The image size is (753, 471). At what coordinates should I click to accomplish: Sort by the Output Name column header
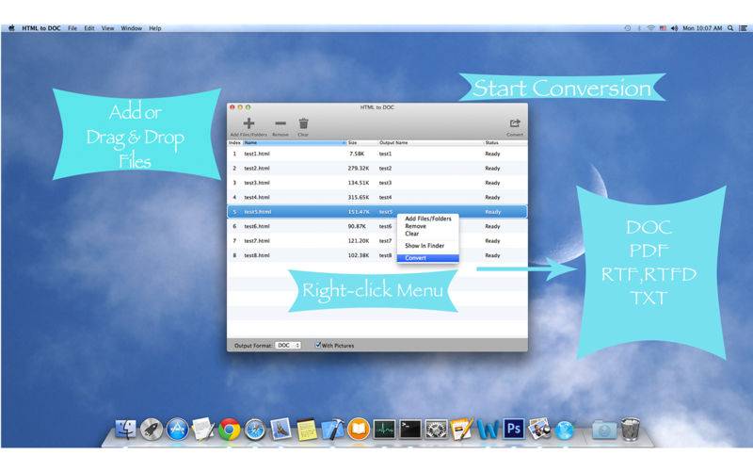[431, 143]
